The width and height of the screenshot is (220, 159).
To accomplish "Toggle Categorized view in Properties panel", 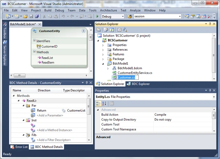I will (98, 103).
